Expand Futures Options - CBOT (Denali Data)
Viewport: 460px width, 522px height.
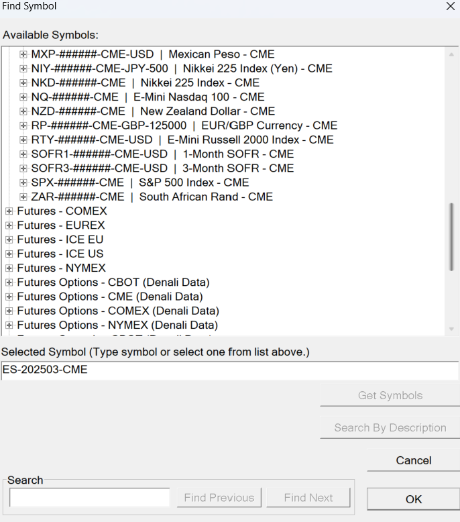tap(9, 282)
